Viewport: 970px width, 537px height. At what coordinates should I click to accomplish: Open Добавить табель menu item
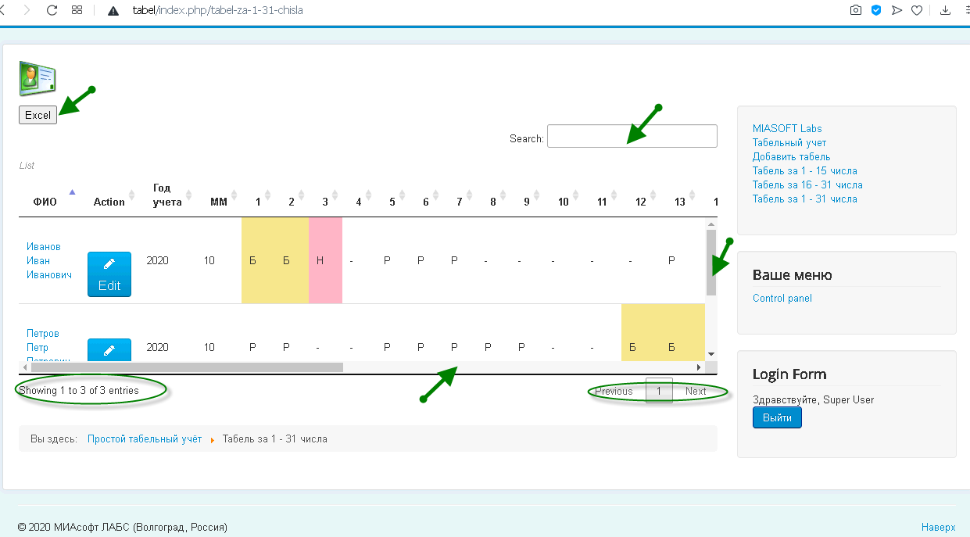pyautogui.click(x=791, y=156)
